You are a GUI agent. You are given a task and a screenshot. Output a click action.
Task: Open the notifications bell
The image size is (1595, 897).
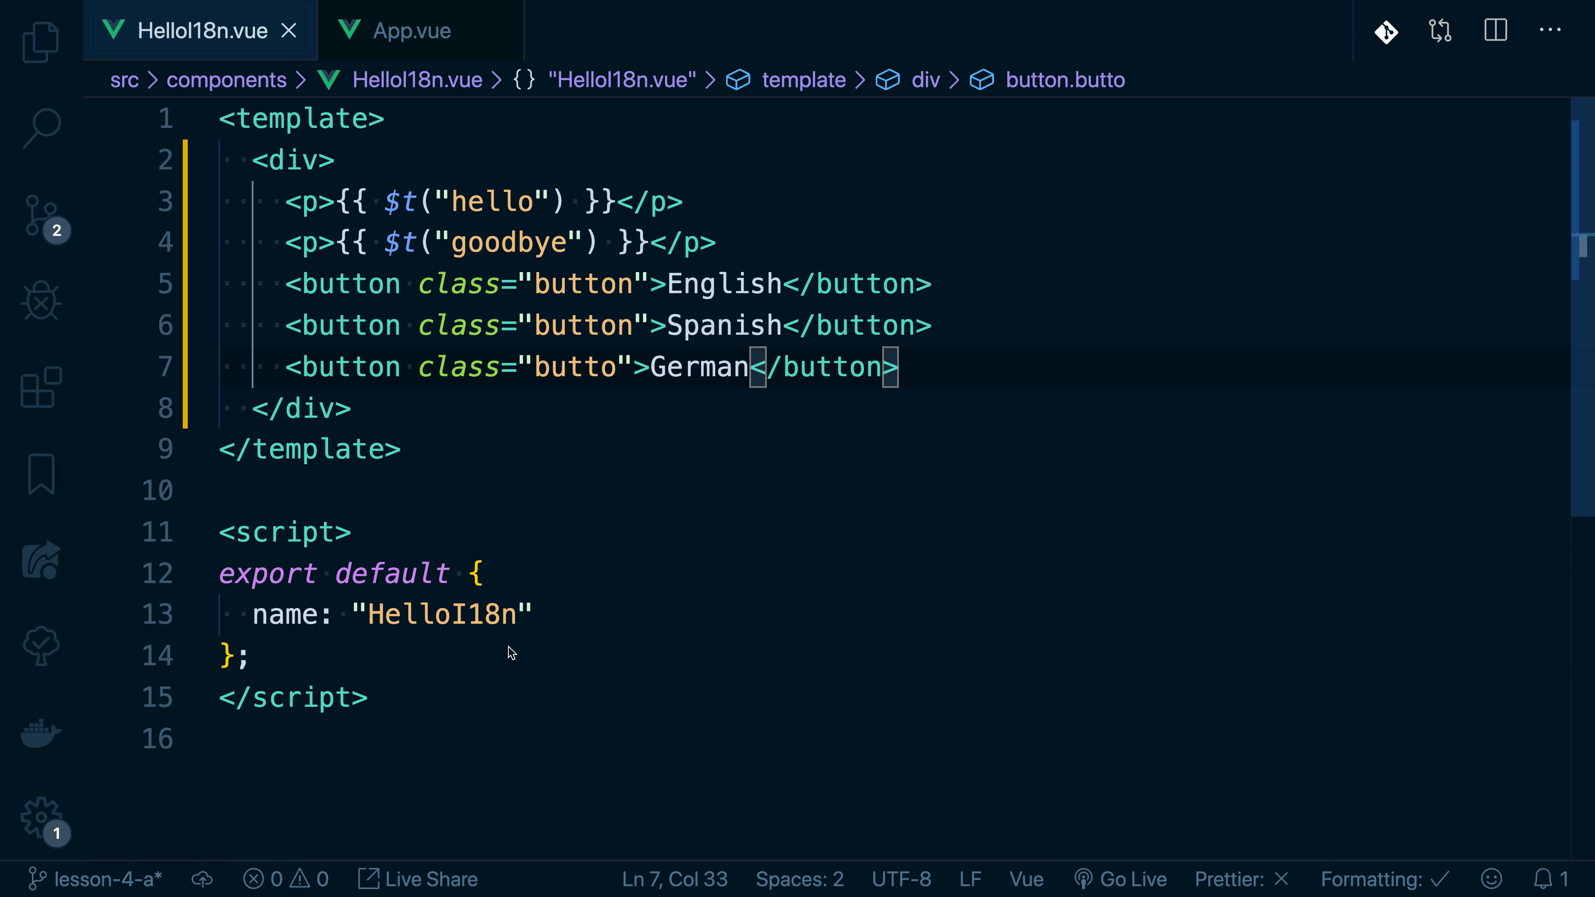pos(1551,879)
